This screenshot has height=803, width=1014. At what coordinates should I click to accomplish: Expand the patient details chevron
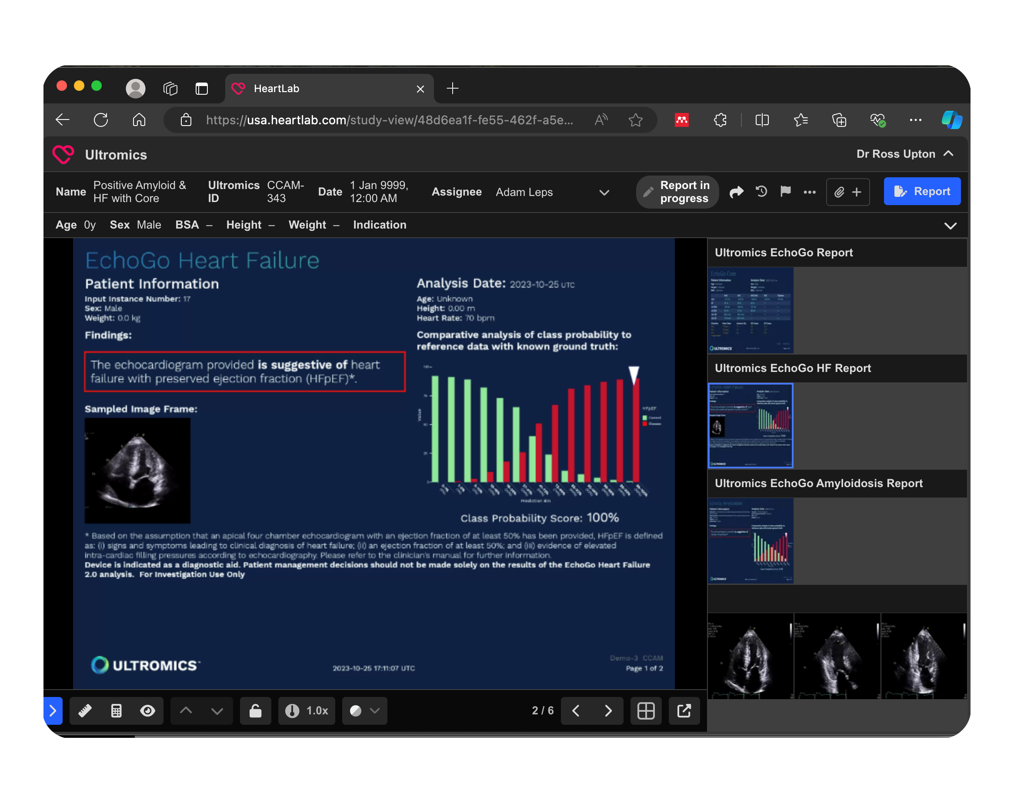pyautogui.click(x=951, y=226)
